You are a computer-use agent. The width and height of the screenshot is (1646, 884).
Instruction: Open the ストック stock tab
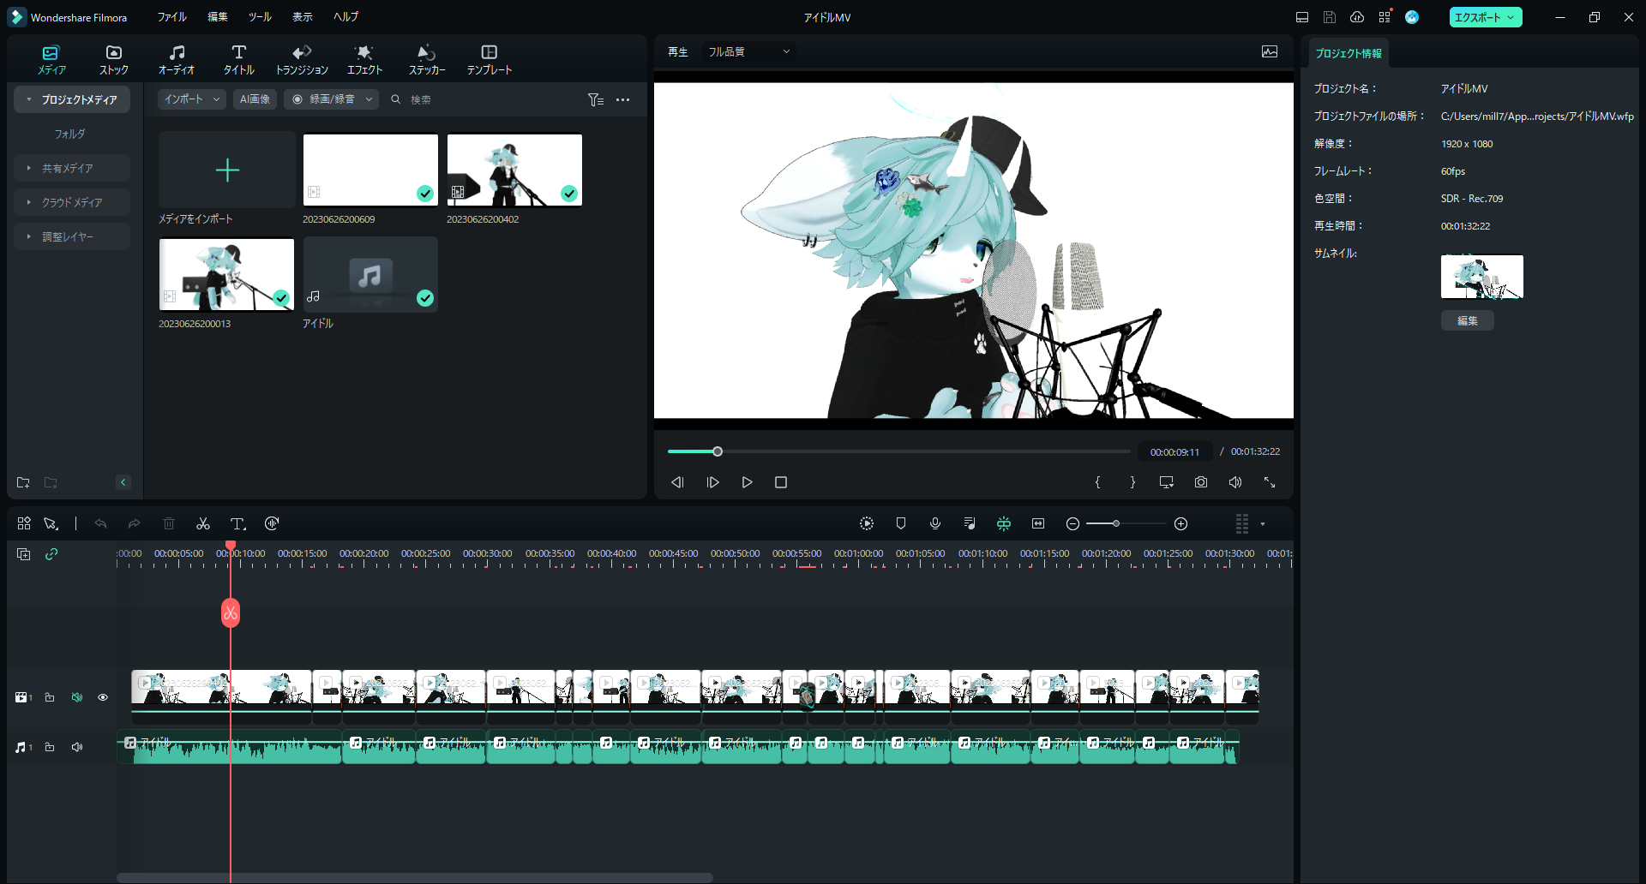(113, 60)
